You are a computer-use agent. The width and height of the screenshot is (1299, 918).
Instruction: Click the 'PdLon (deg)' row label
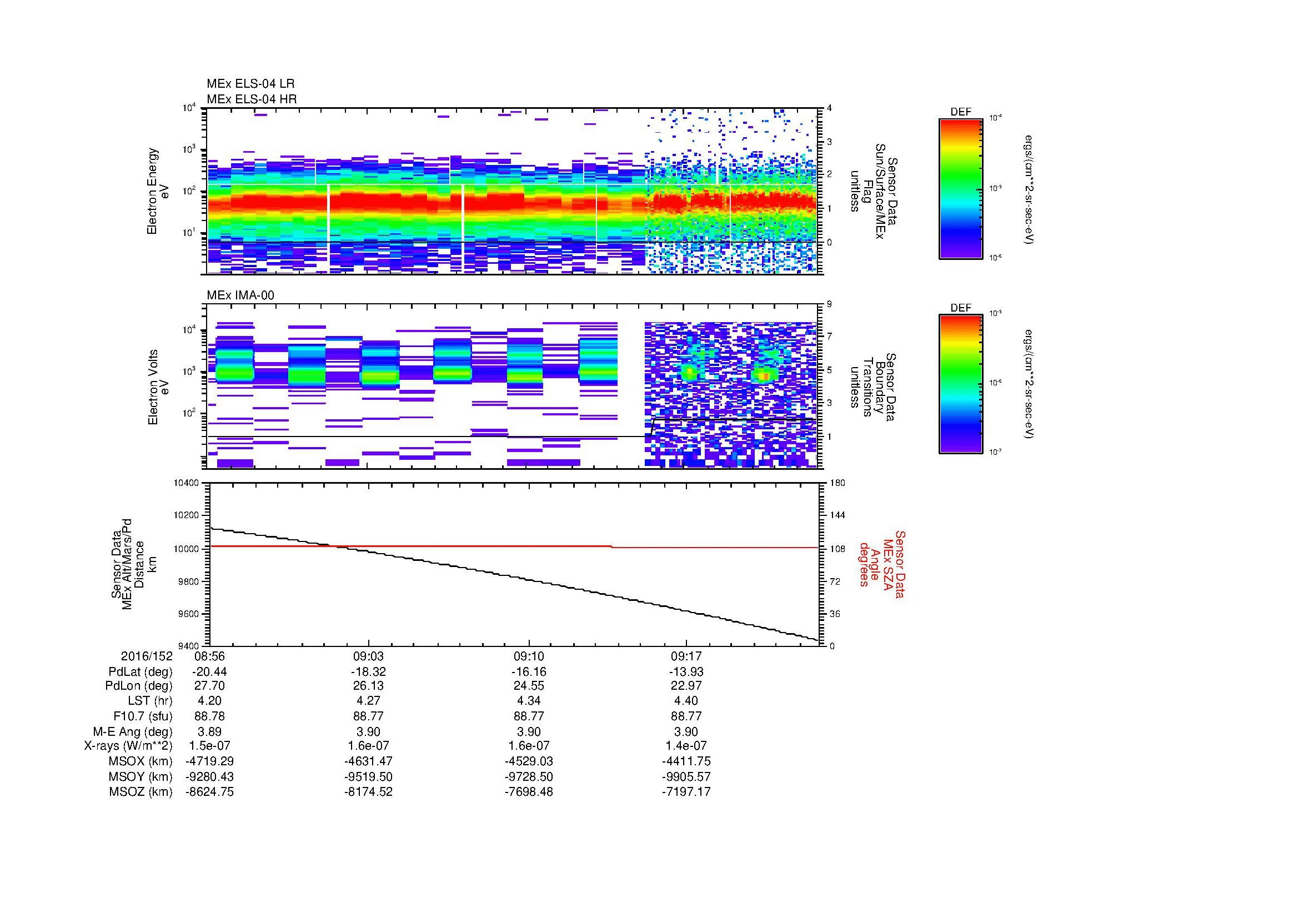point(139,685)
